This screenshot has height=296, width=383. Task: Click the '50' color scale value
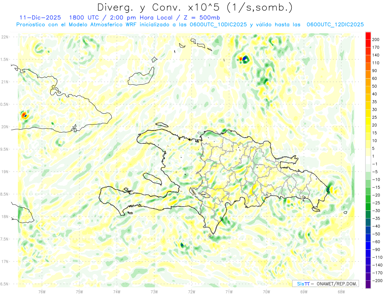[375, 86]
